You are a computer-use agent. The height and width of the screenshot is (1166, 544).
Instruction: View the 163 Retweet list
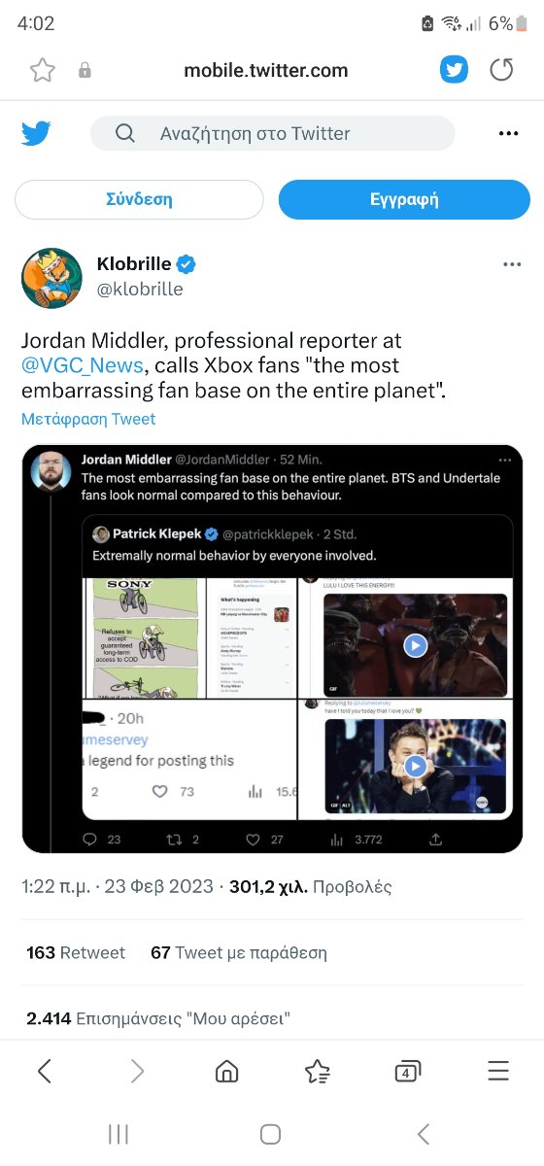(76, 952)
